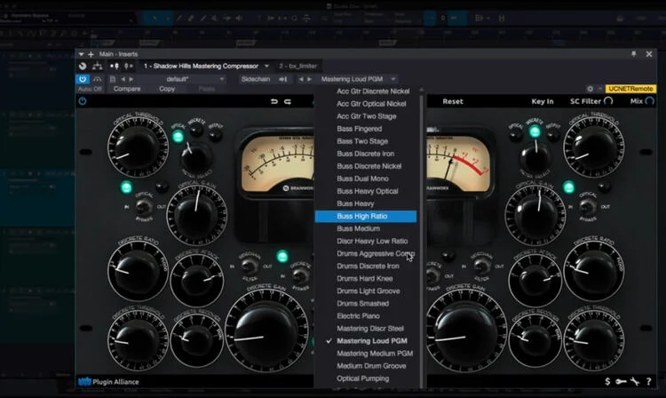
Task: Collapse the Main Inserts triangle menu
Action: (x=81, y=54)
